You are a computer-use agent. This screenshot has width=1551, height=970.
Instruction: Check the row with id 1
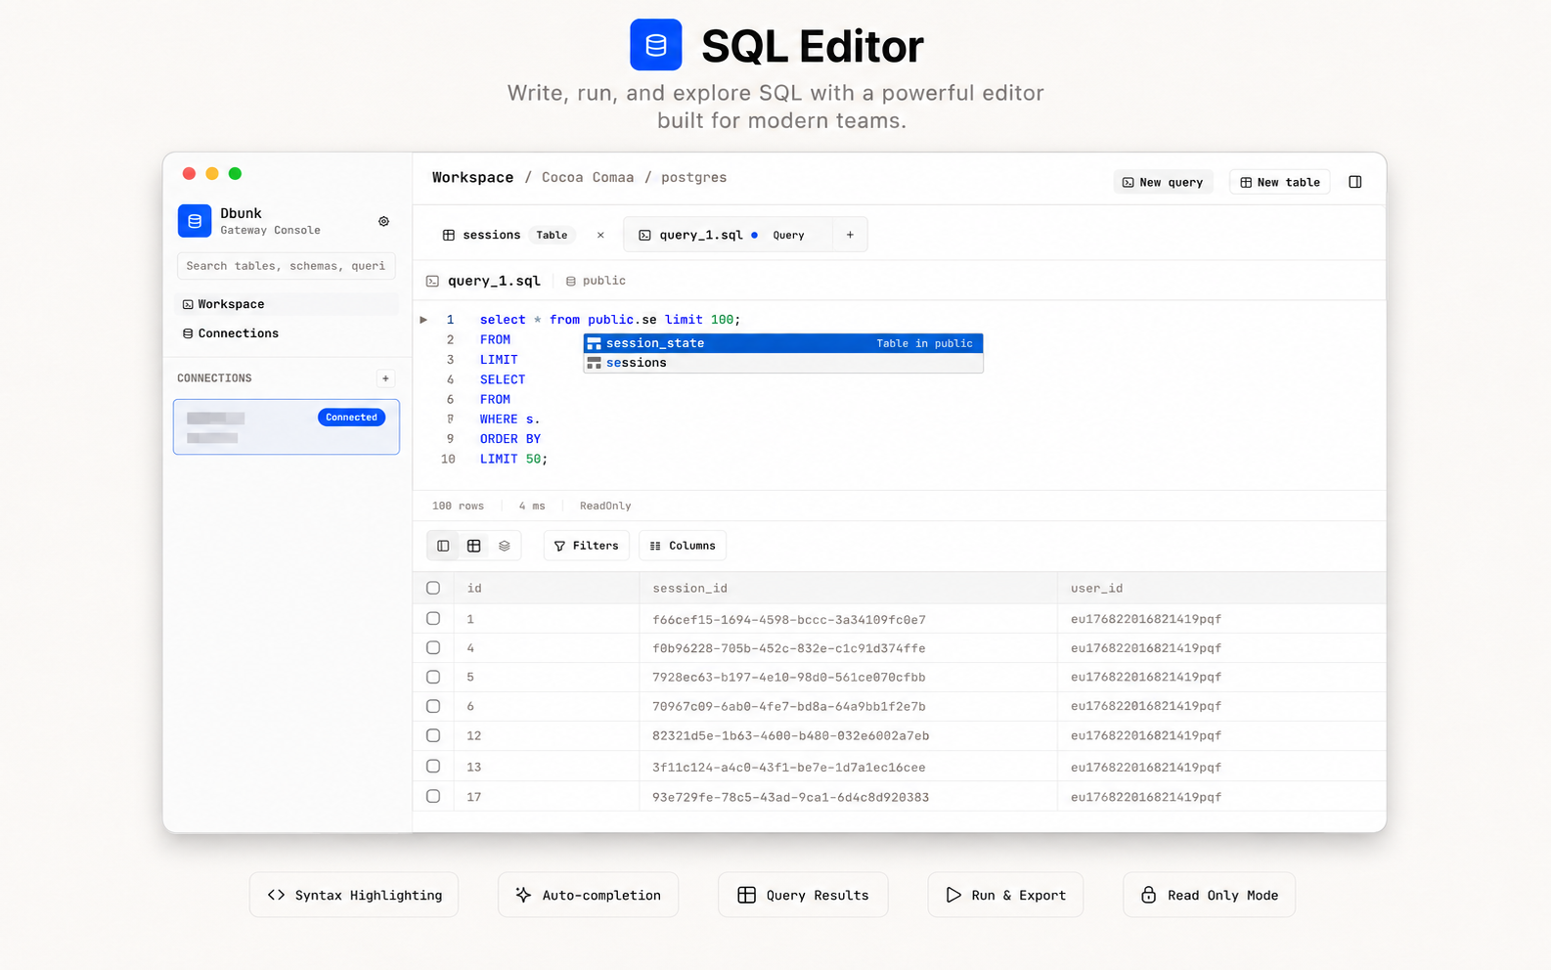tap(433, 618)
